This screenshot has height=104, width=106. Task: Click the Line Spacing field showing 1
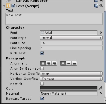click(71, 48)
